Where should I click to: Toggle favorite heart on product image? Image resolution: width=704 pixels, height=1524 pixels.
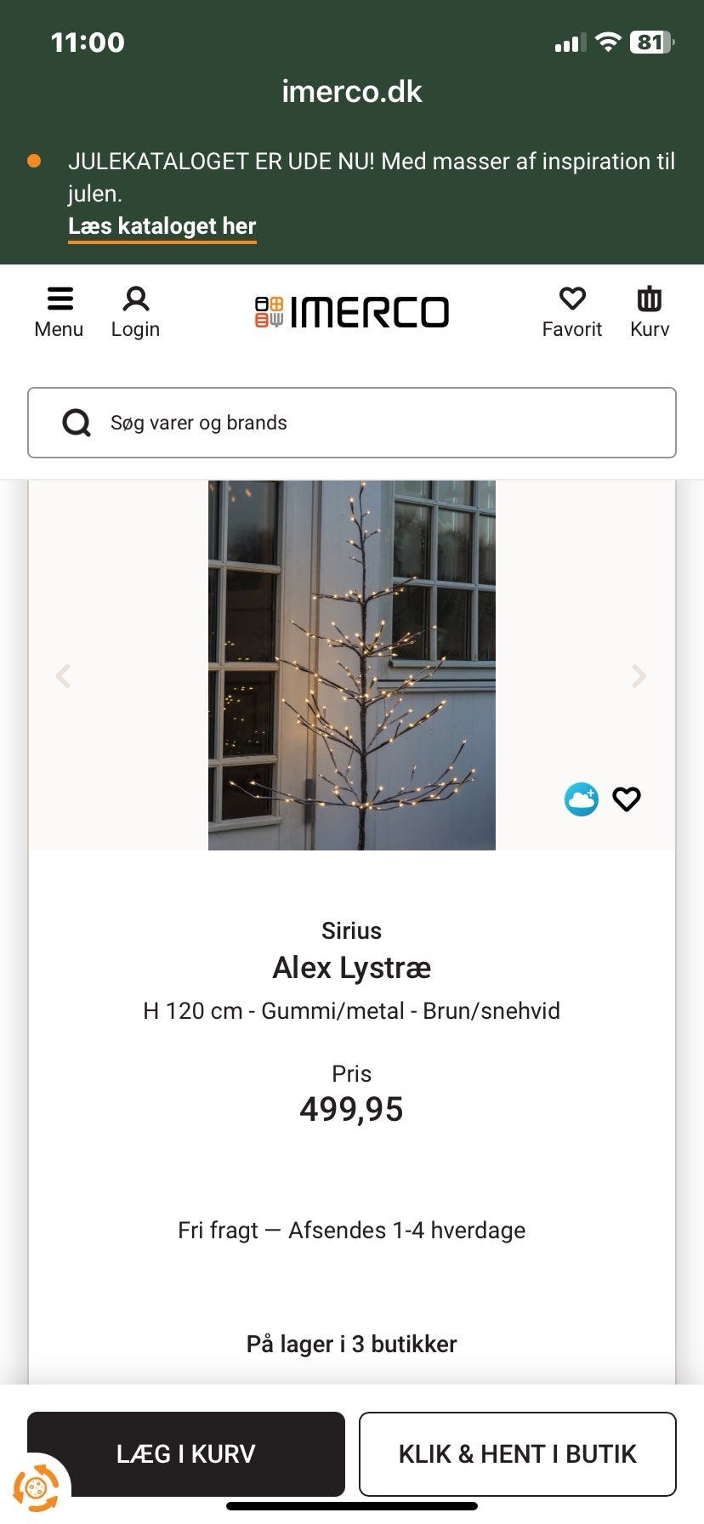tap(627, 799)
